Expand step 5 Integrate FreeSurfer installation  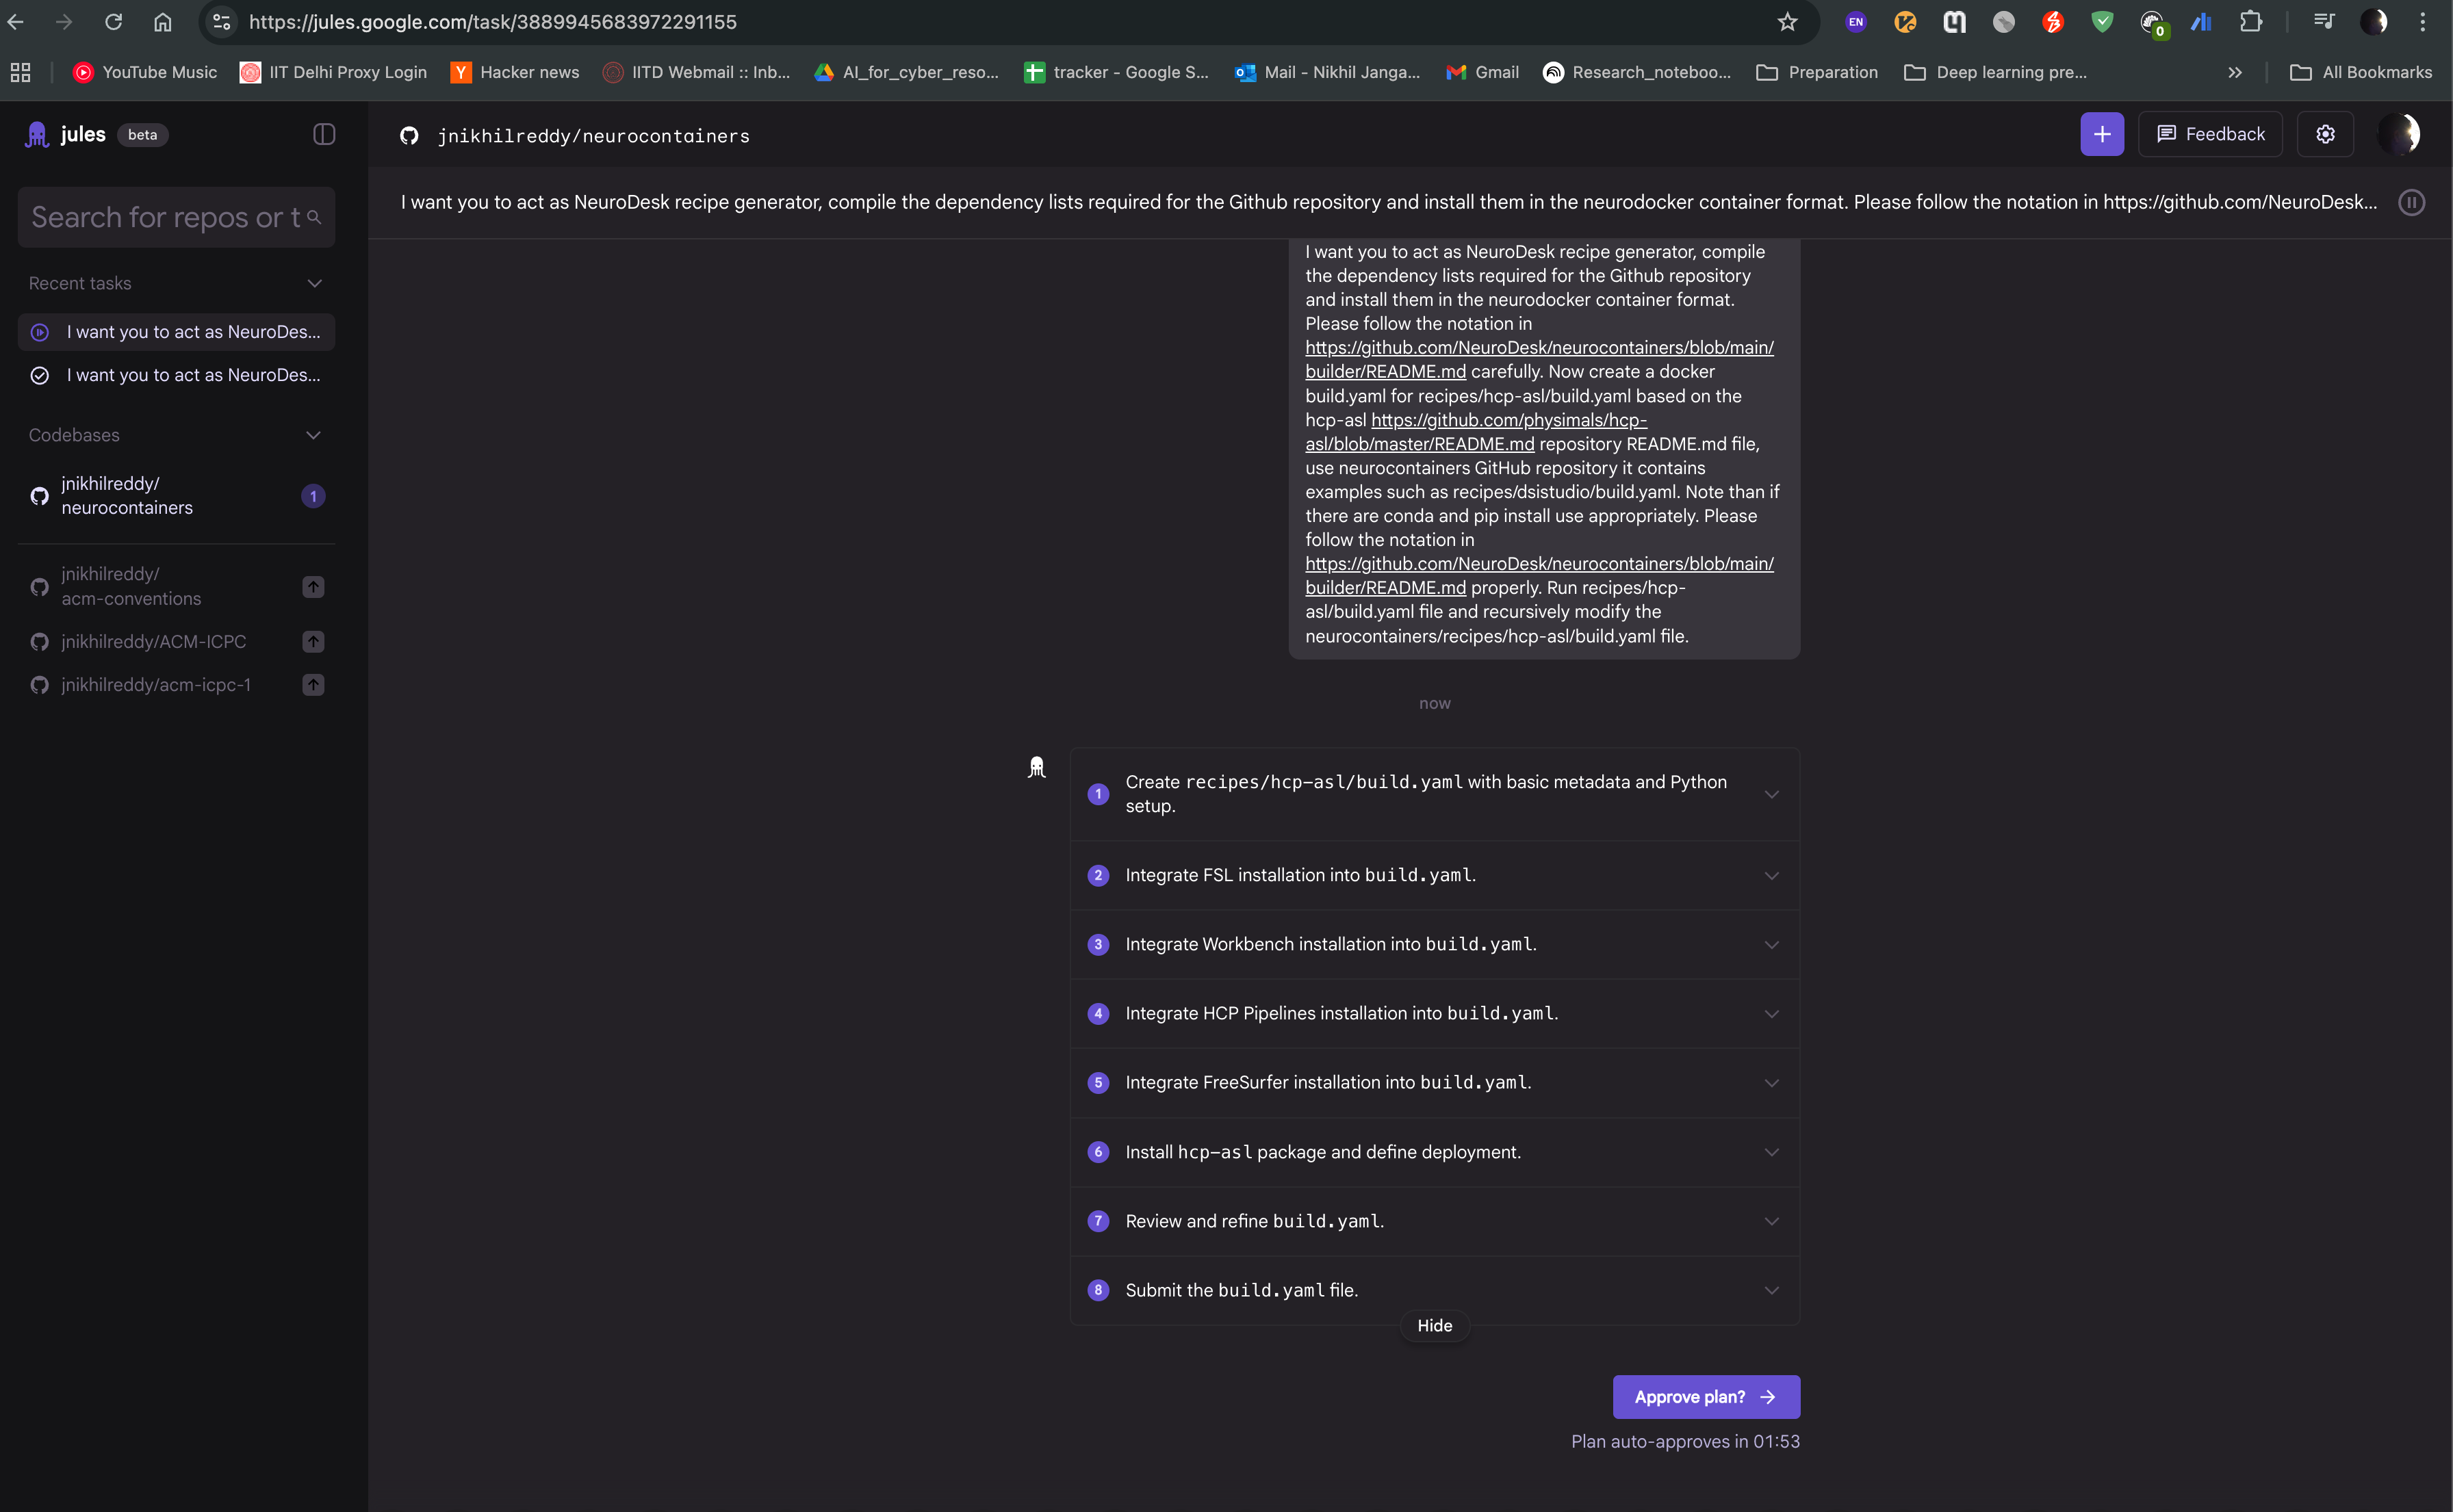click(1771, 1083)
